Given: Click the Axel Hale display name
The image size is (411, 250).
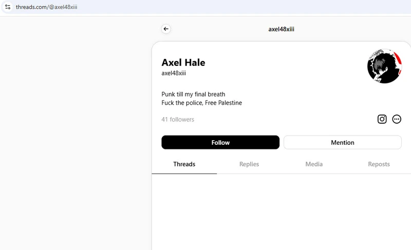Looking at the screenshot, I should coord(183,63).
